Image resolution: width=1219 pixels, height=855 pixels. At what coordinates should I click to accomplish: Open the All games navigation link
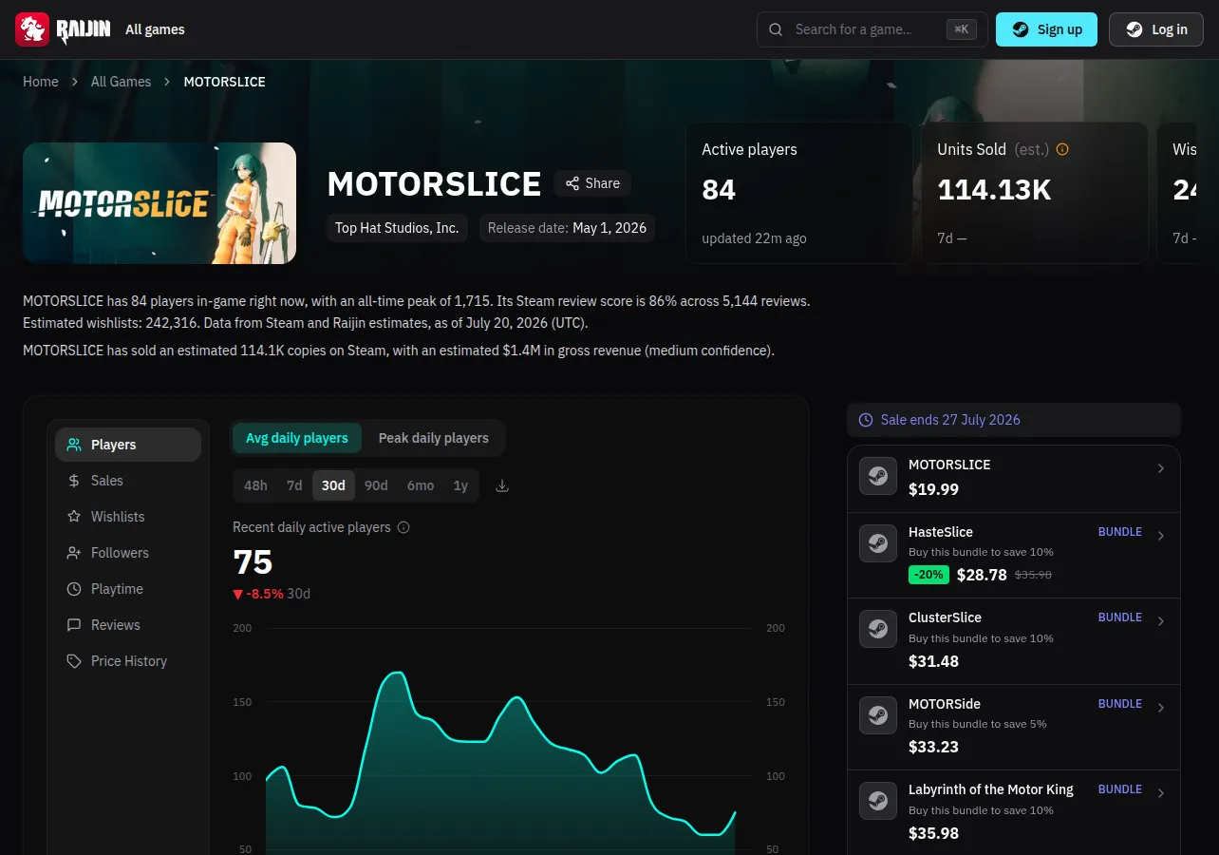[x=155, y=29]
